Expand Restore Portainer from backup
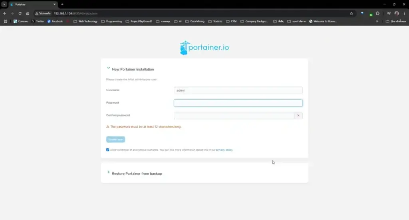This screenshot has height=220, width=409. [x=109, y=172]
